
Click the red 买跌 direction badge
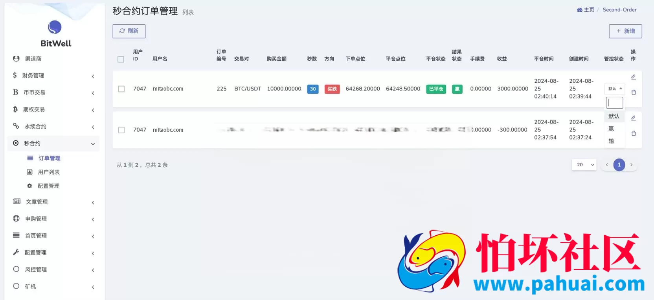tap(332, 89)
